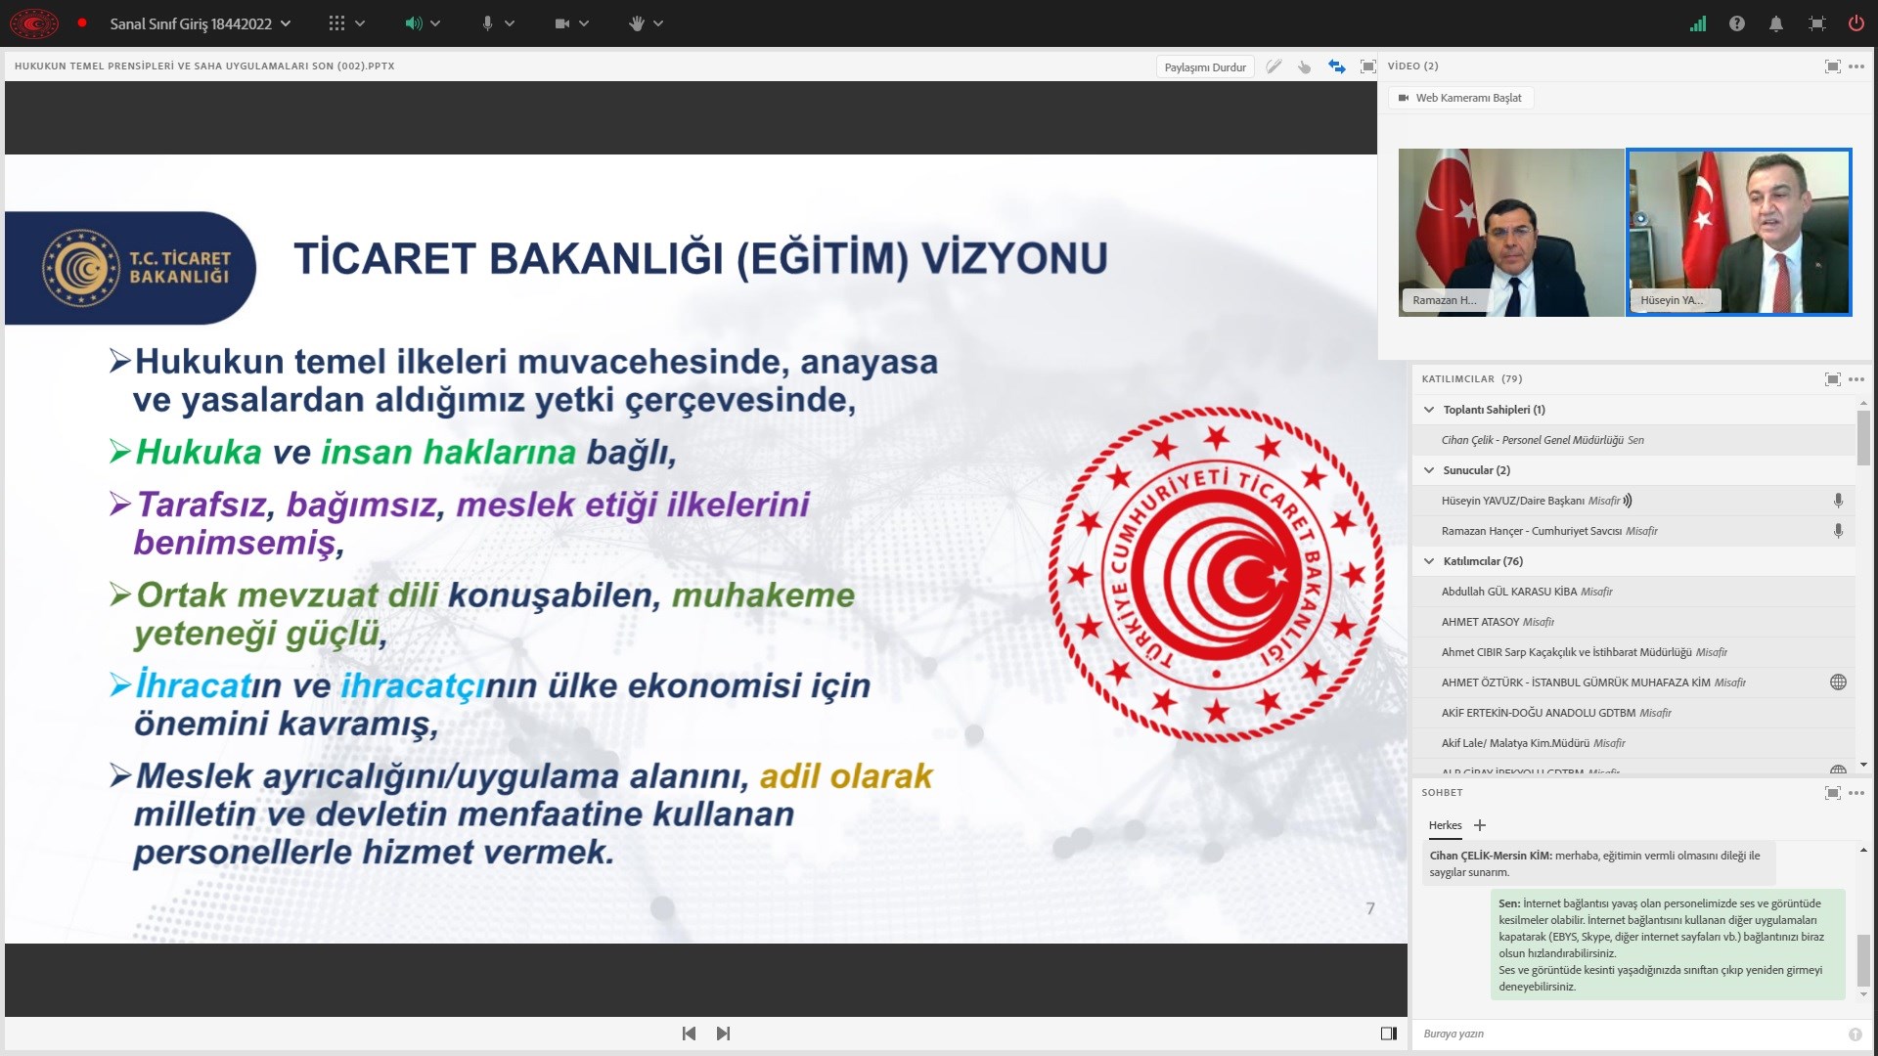
Task: Go to the previous slide
Action: (x=689, y=1034)
